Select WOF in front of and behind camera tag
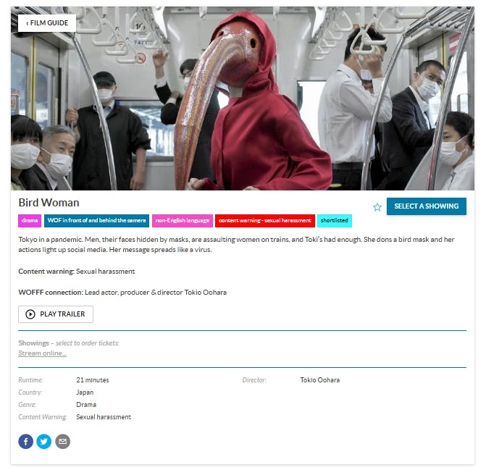This screenshot has height=470, width=486. pos(97,221)
